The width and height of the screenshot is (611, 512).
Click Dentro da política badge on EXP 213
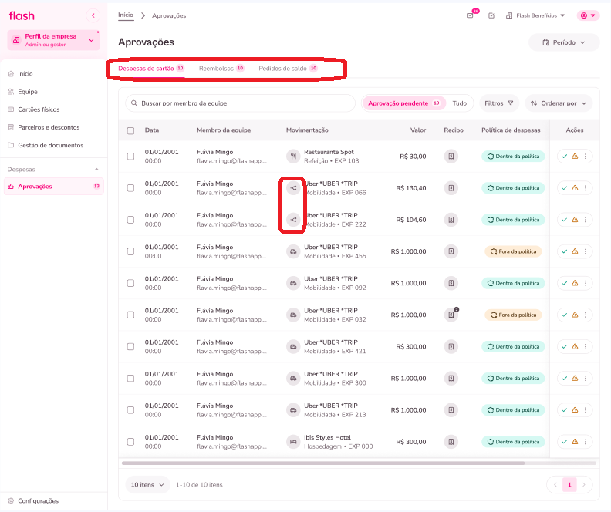(513, 410)
